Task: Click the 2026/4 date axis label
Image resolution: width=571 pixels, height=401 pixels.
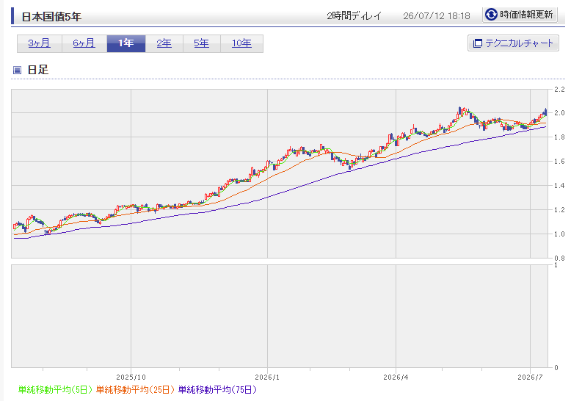Action: point(396,377)
